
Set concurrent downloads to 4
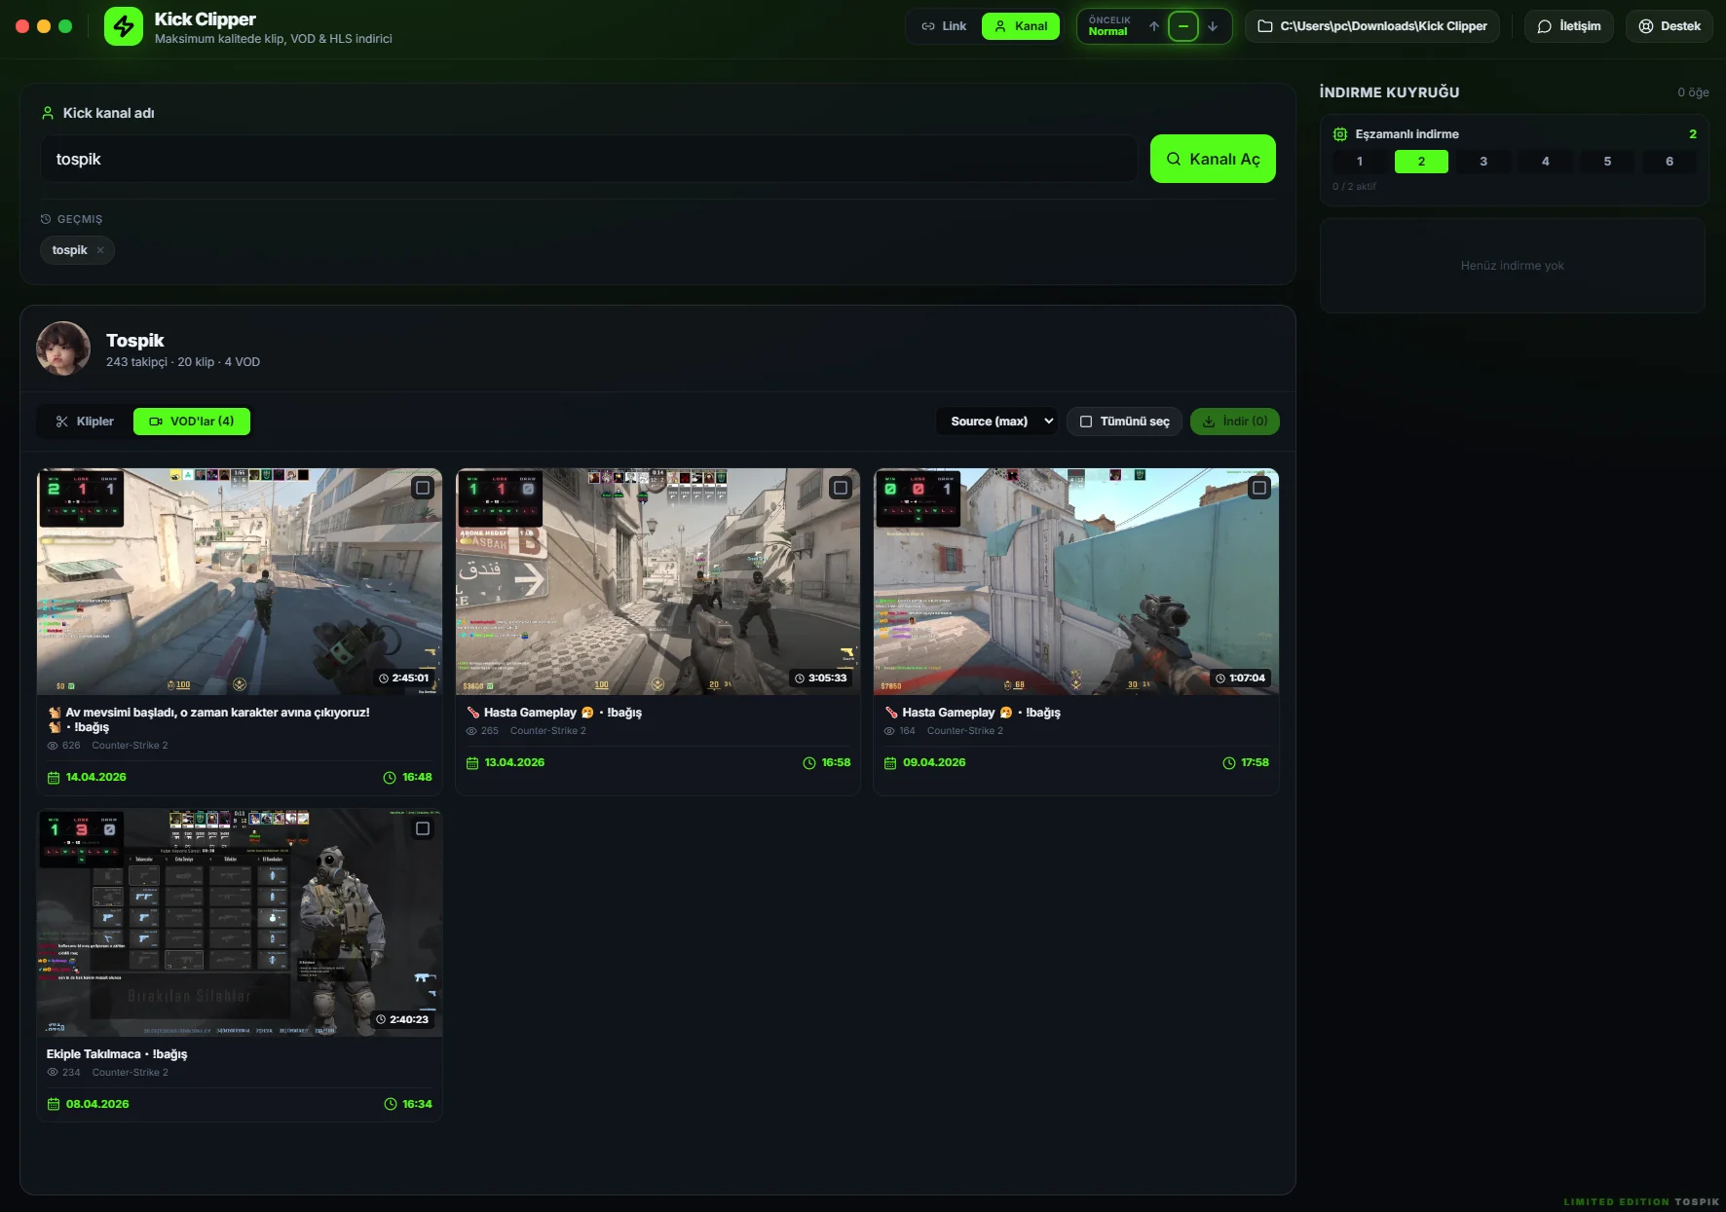point(1546,162)
